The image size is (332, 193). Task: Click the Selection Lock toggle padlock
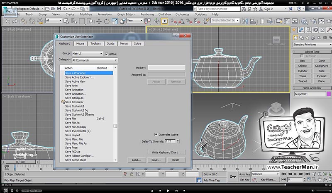pos(132,174)
